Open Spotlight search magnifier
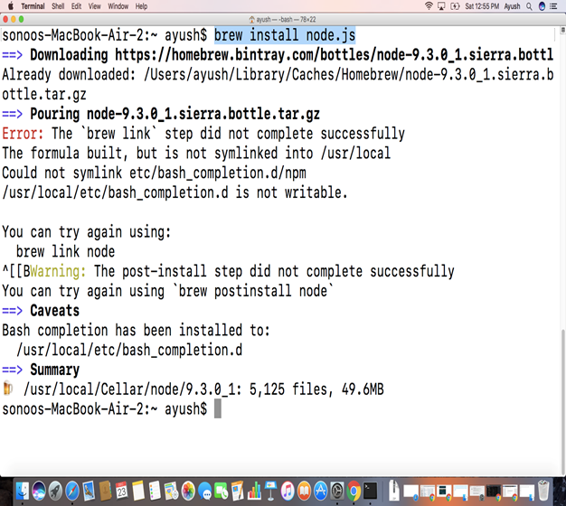566x506 pixels. pos(529,6)
